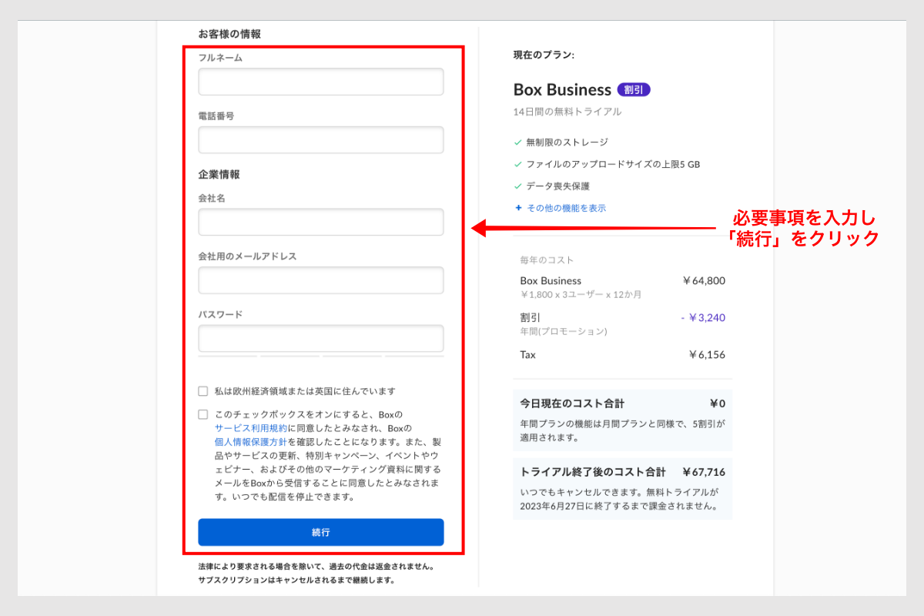Click the 割引 badge next to Box Business

point(634,90)
